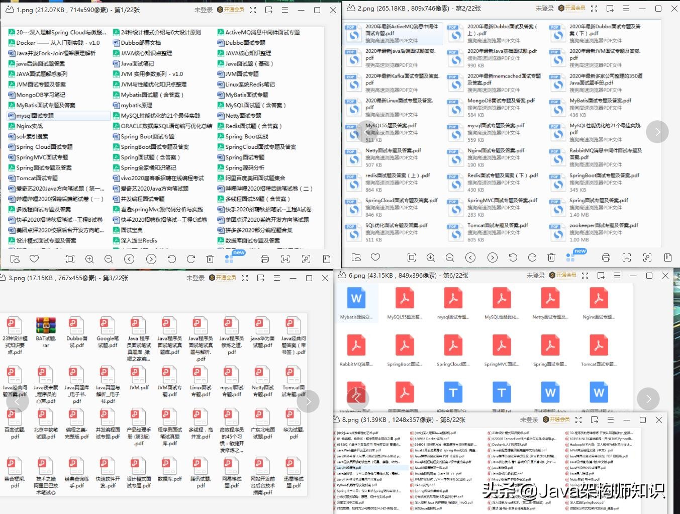The image size is (680, 514).
Task: Open hamburger menu in 6.png title bar
Action: [x=617, y=276]
